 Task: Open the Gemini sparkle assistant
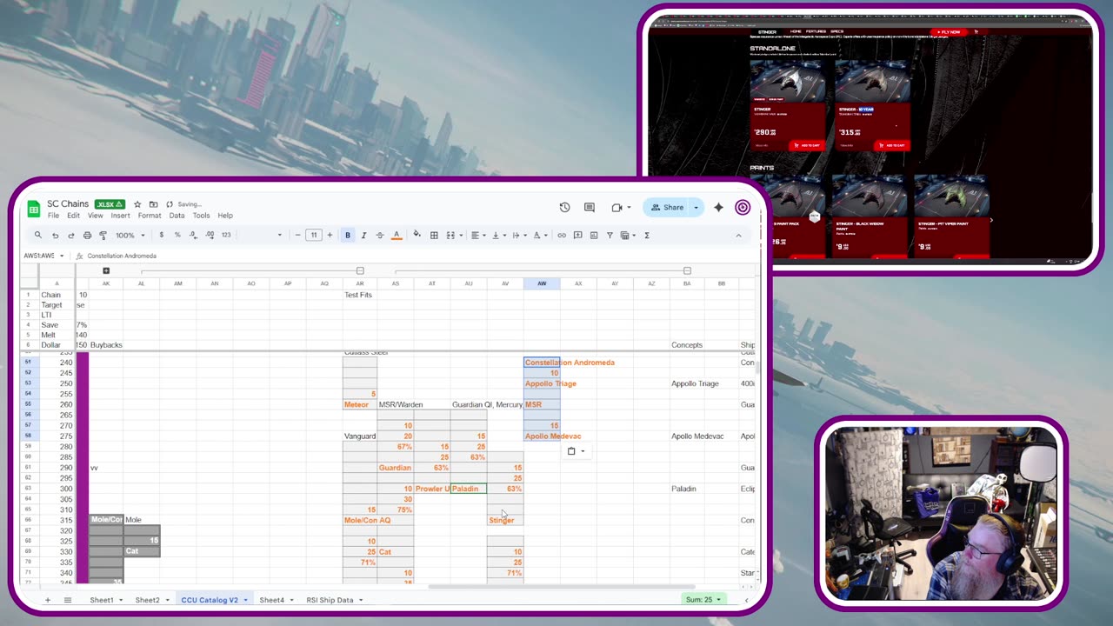(x=718, y=207)
